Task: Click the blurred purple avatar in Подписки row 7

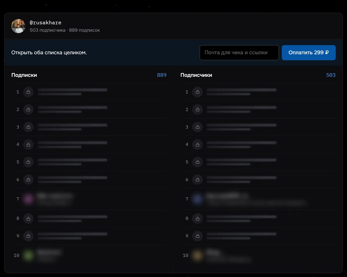Action: click(x=28, y=199)
